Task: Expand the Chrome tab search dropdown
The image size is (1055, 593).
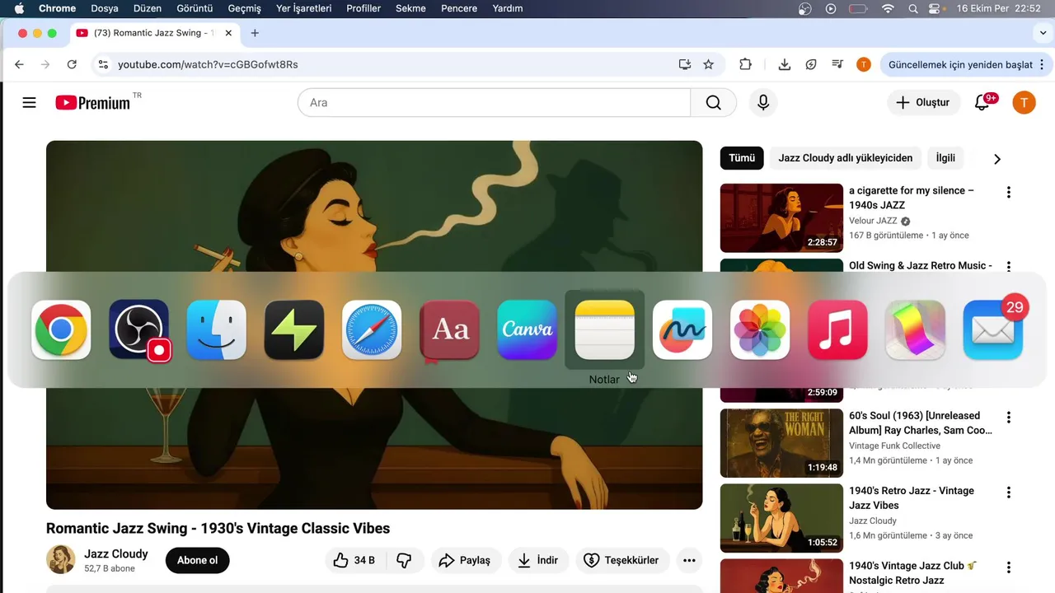Action: (1043, 33)
